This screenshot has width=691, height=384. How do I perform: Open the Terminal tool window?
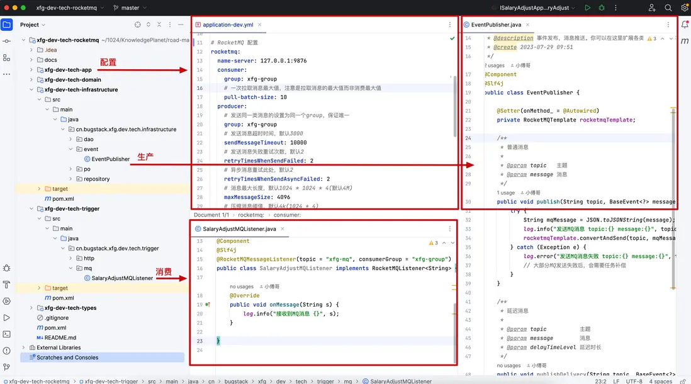[6, 334]
